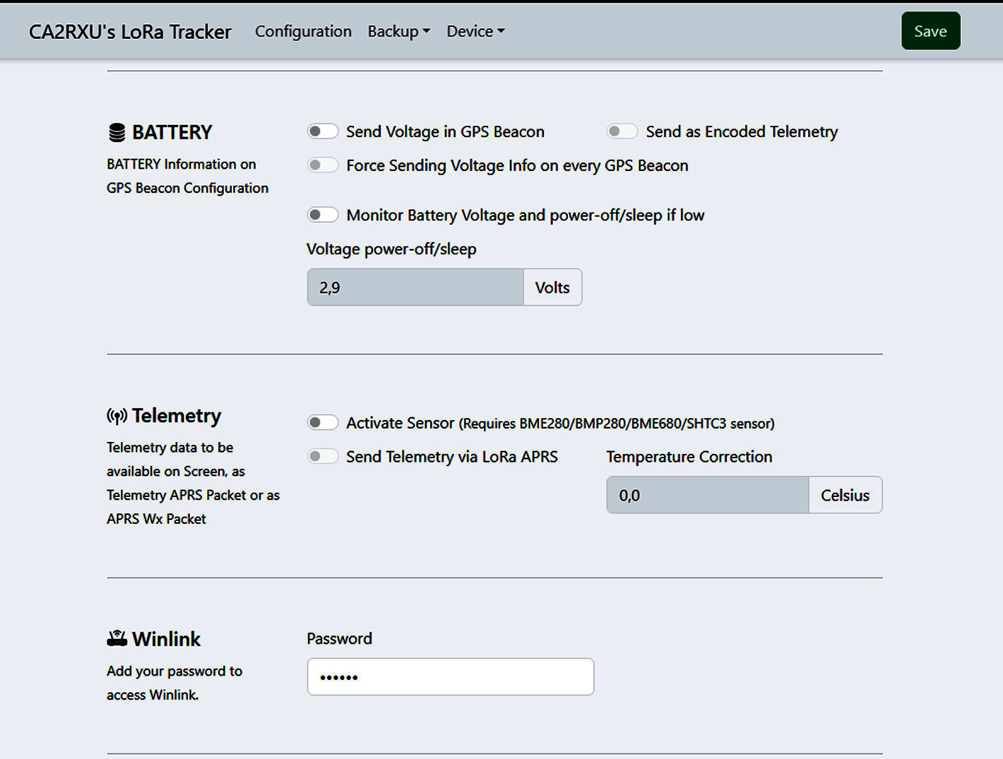
Task: Enable Monitor Battery Voltage power-off switch
Action: click(x=322, y=215)
